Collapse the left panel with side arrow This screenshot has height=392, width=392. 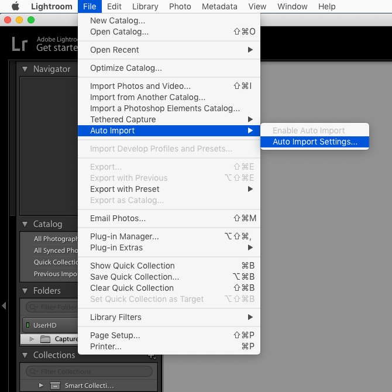(4, 305)
